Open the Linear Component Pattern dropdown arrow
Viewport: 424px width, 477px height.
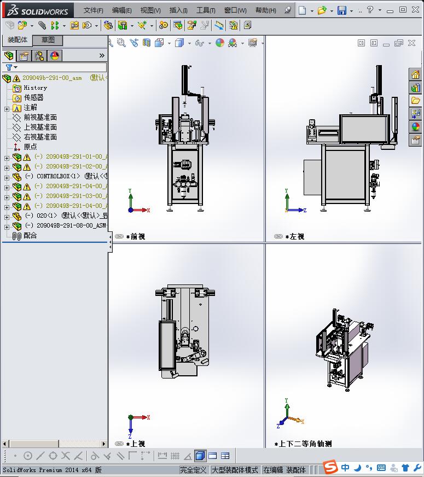coord(64,26)
